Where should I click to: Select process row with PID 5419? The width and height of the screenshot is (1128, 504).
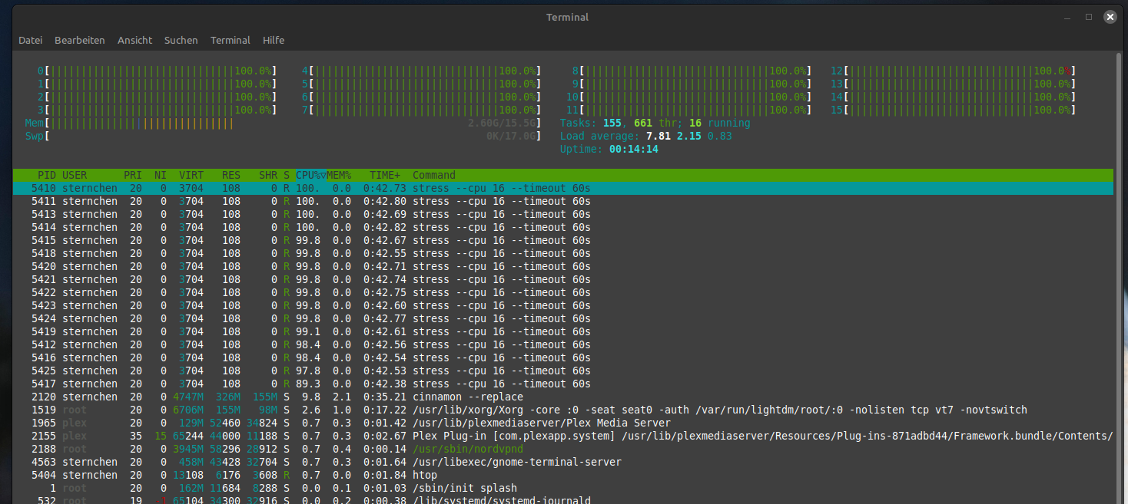(563, 331)
